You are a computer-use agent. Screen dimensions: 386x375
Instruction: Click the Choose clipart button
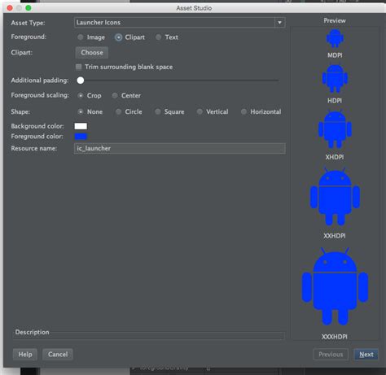92,52
